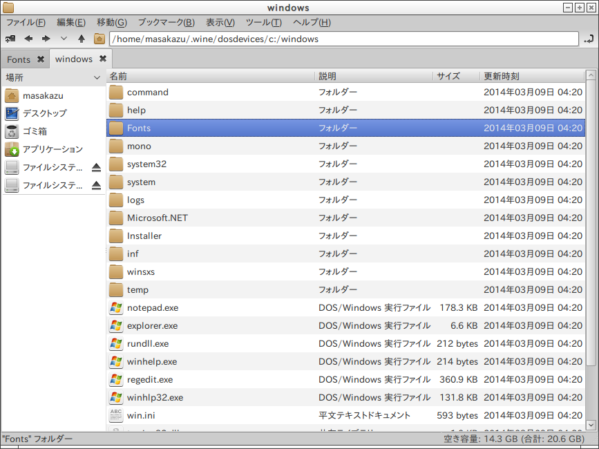The image size is (599, 449).
Task: Open the ヘルプ(H) menu
Action: [x=312, y=23]
